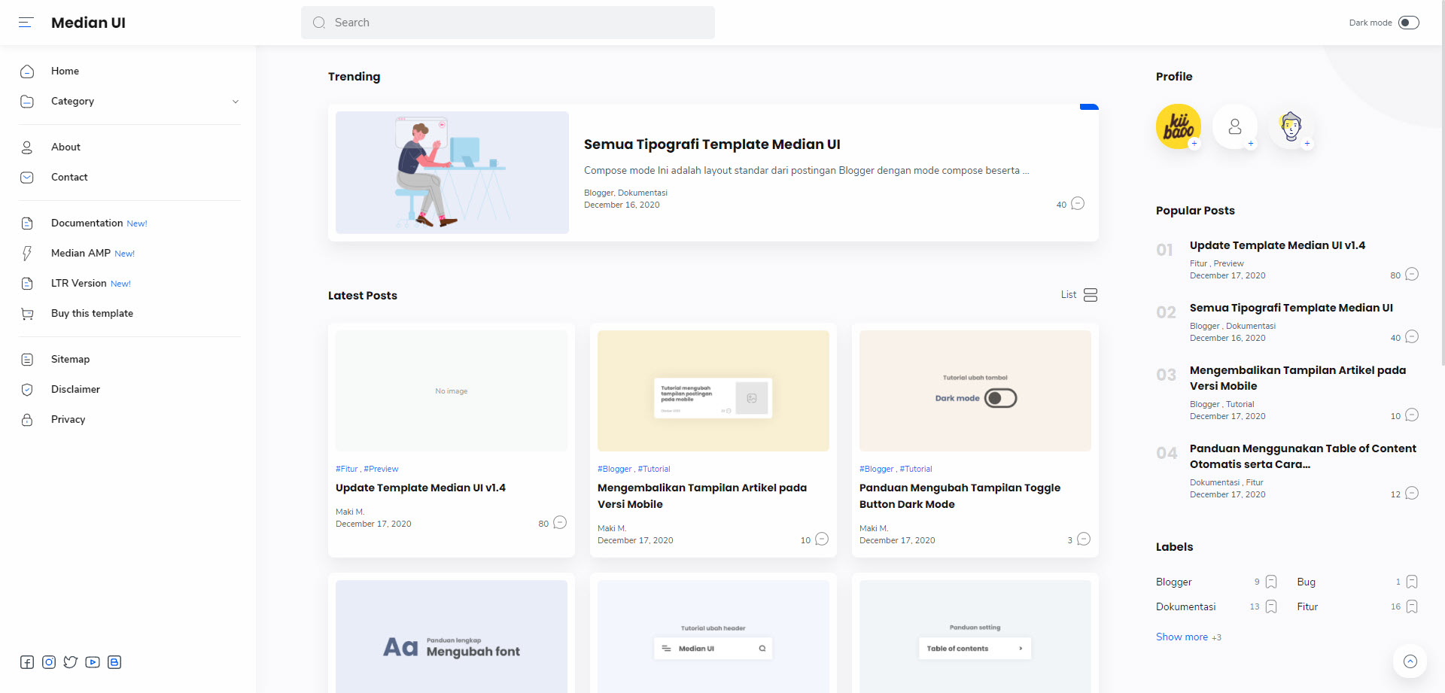This screenshot has width=1445, height=693.
Task: Go to the About page
Action: [x=65, y=147]
